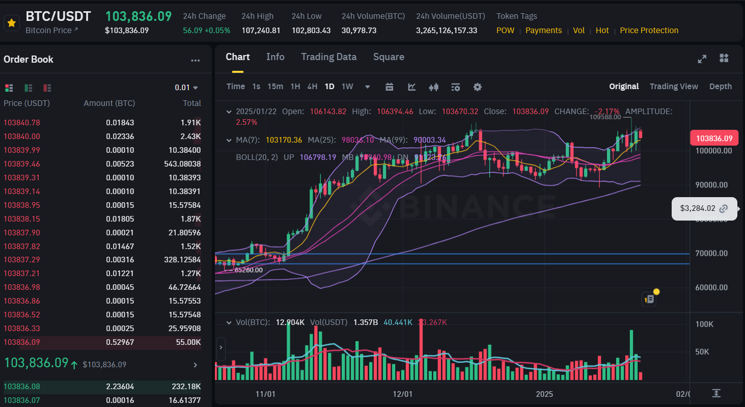Screen dimensions: 745x407
Task: Select sell order at price 103840.78
Action: coord(102,123)
